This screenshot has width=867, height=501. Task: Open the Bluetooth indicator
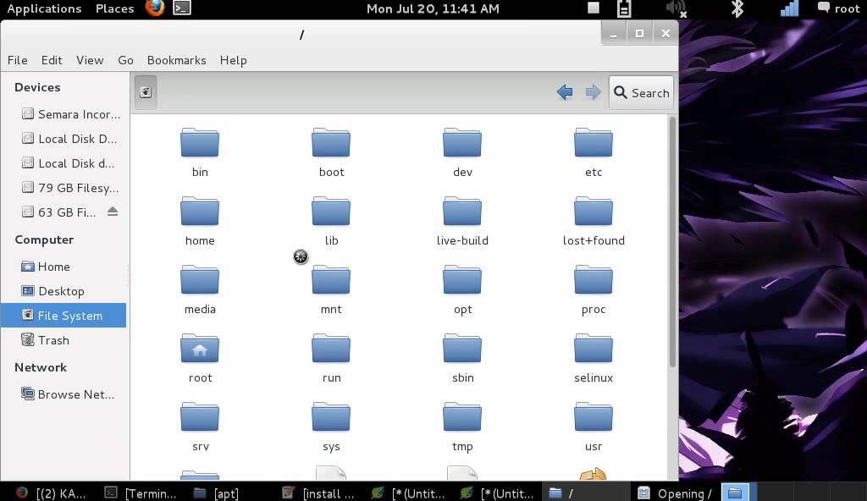coord(737,8)
